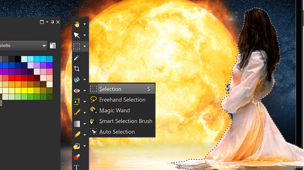Open the Eraser tool flyout arrow
Screen dimensions: 304x170
click(85, 135)
